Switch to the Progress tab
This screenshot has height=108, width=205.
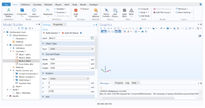click(119, 83)
